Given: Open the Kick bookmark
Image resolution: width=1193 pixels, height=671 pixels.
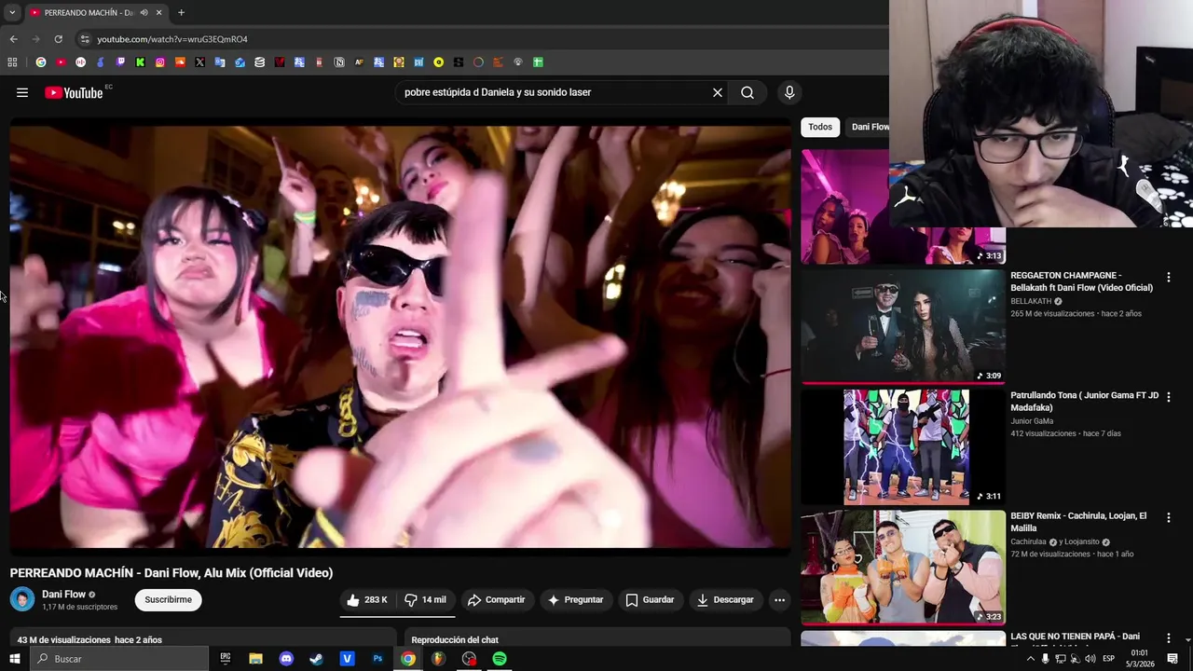Looking at the screenshot, I should pos(140,62).
